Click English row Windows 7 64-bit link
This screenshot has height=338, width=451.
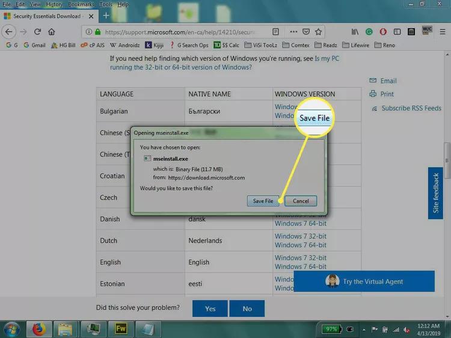(301, 267)
